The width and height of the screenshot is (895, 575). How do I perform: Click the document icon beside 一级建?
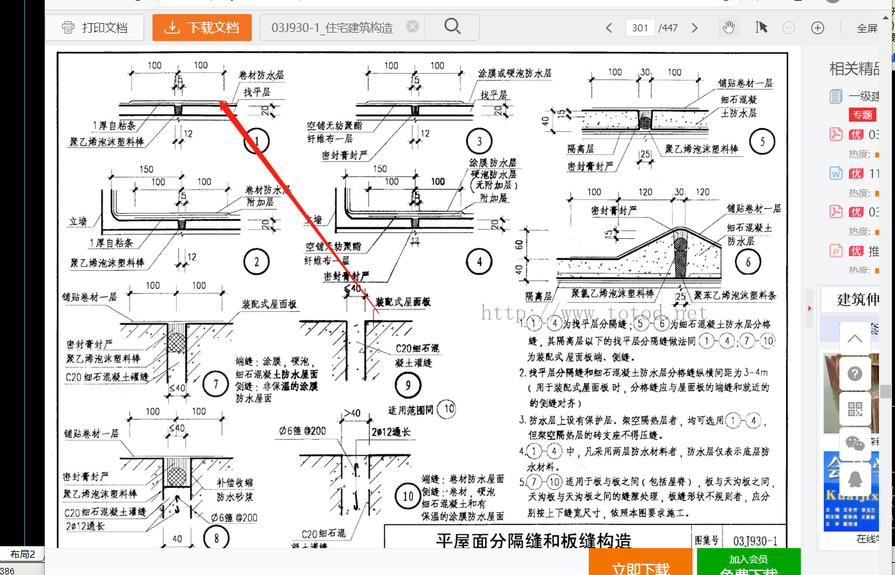(x=836, y=97)
